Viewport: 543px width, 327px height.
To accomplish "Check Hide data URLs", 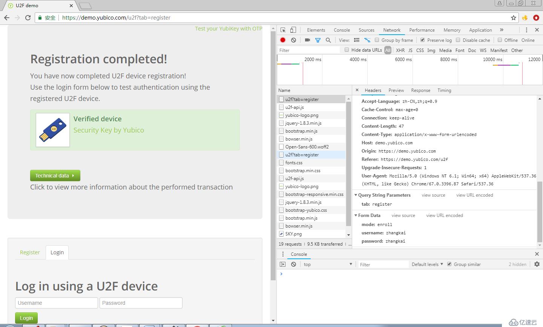I will pos(347,50).
